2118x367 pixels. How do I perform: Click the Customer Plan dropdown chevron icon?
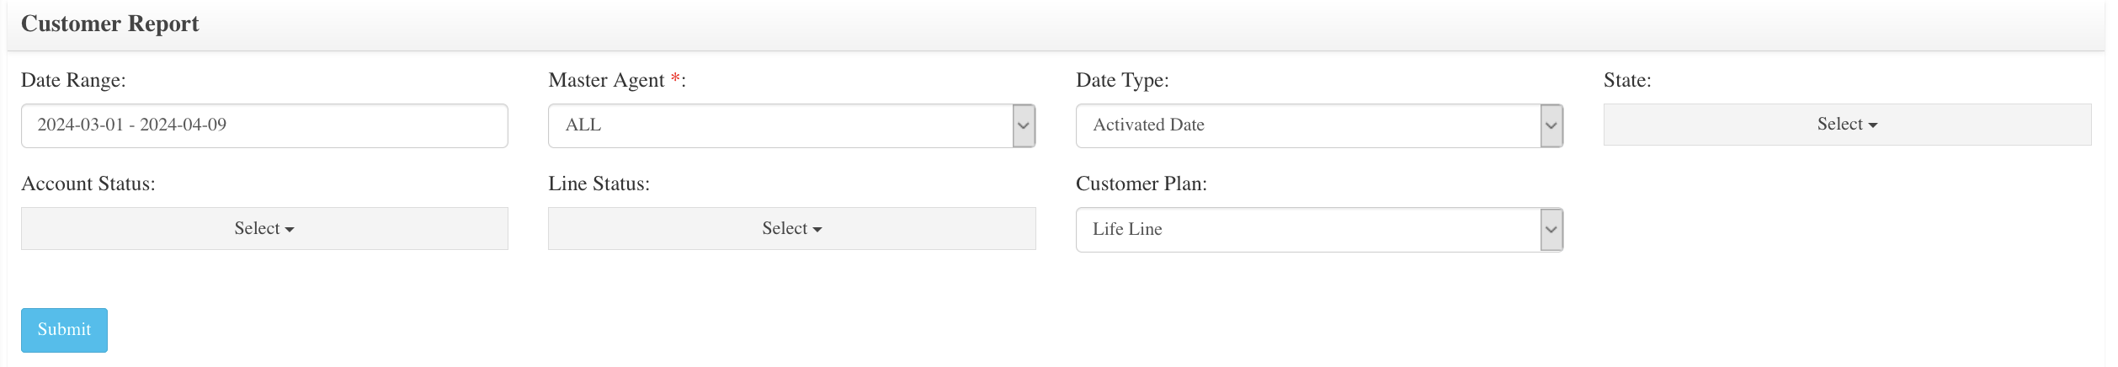pos(1551,230)
